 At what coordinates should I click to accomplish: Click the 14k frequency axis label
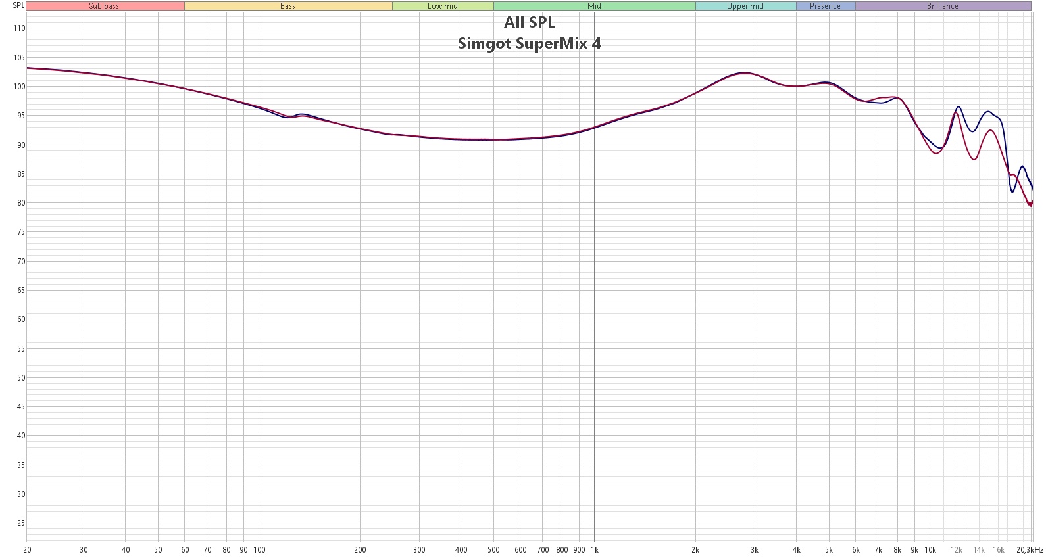979,550
